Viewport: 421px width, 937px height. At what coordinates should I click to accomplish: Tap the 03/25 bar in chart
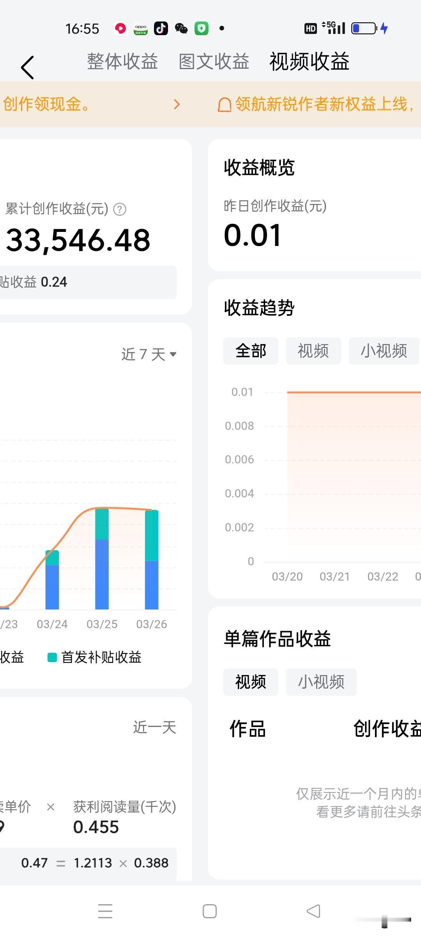coord(102,559)
